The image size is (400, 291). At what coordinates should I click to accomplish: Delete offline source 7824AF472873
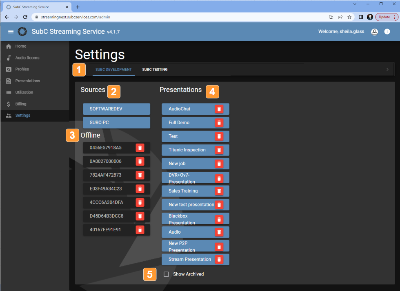point(140,175)
